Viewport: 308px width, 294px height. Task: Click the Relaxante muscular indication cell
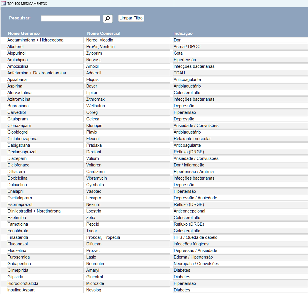(240, 139)
